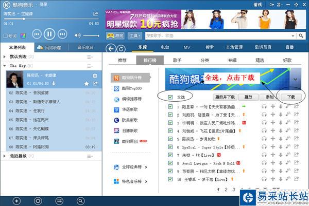Click the locate target icon in bottom bar
The width and height of the screenshot is (309, 206).
click(38, 201)
